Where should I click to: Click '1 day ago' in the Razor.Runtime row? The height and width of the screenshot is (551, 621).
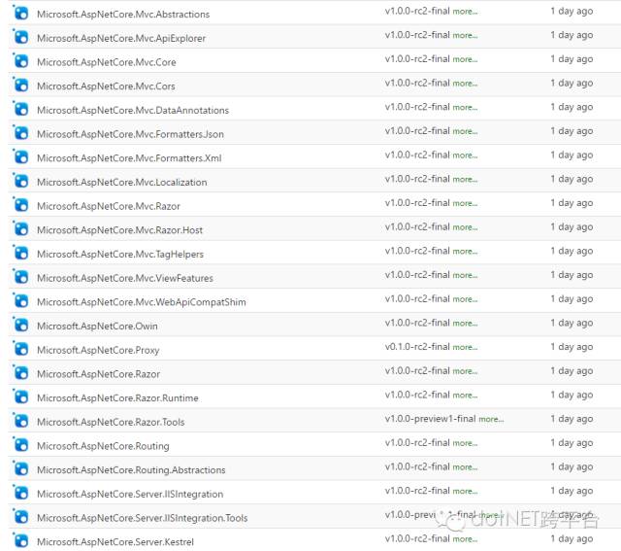pyautogui.click(x=572, y=396)
